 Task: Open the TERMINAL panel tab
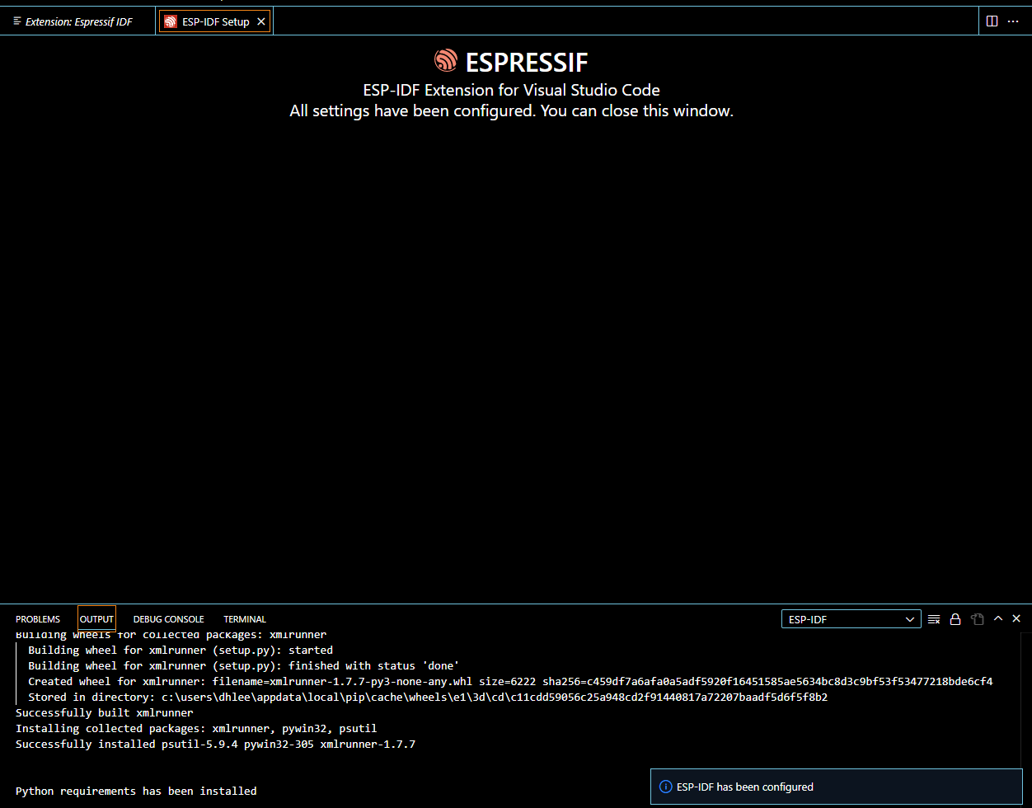[245, 619]
